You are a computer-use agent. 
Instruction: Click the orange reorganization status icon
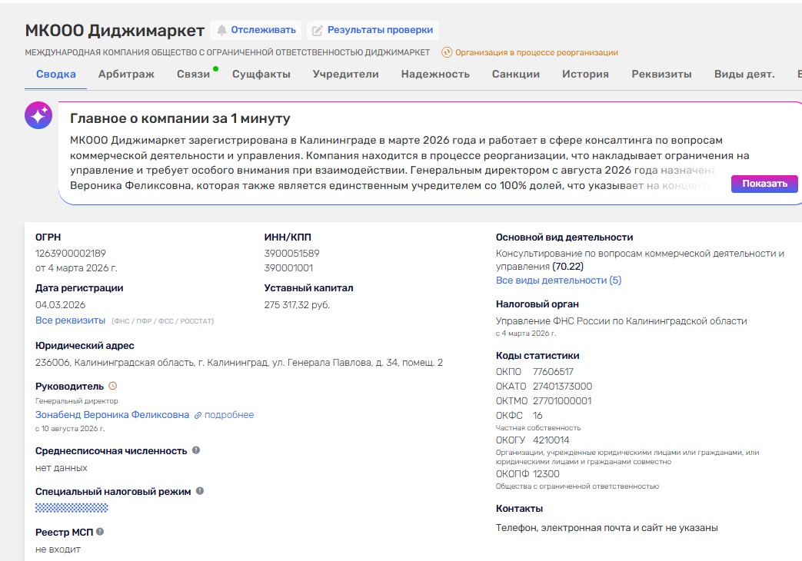(x=447, y=52)
